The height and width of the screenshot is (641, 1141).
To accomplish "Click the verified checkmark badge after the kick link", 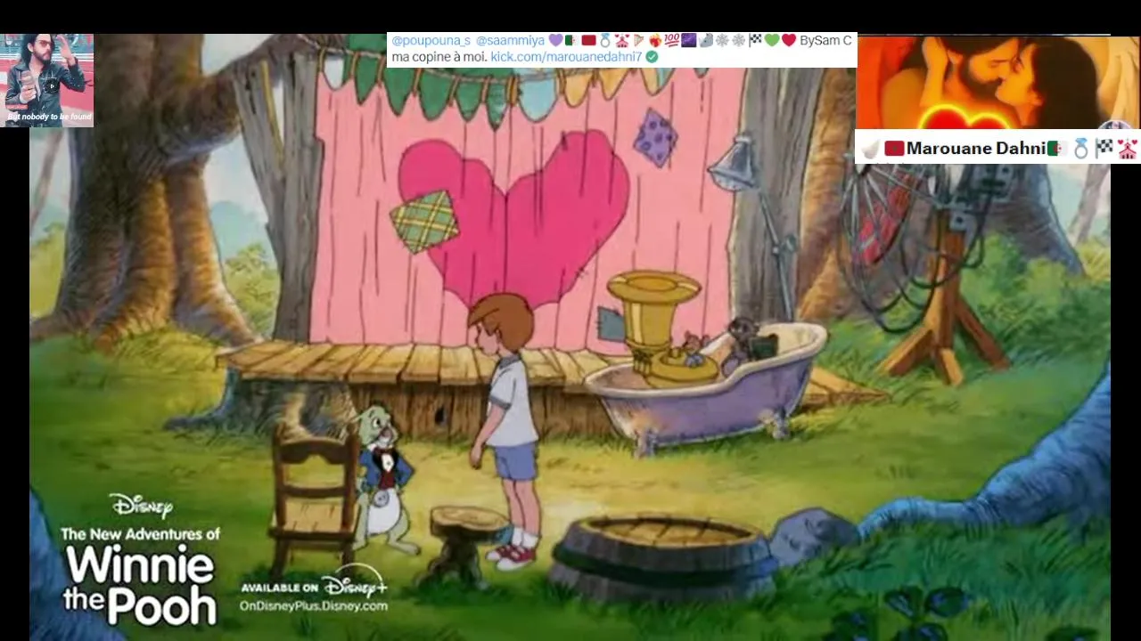I will 652,57.
